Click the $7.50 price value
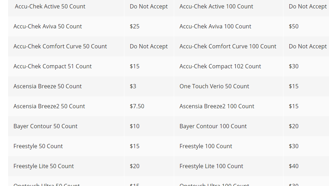The image size is (329, 186). pyautogui.click(x=137, y=106)
